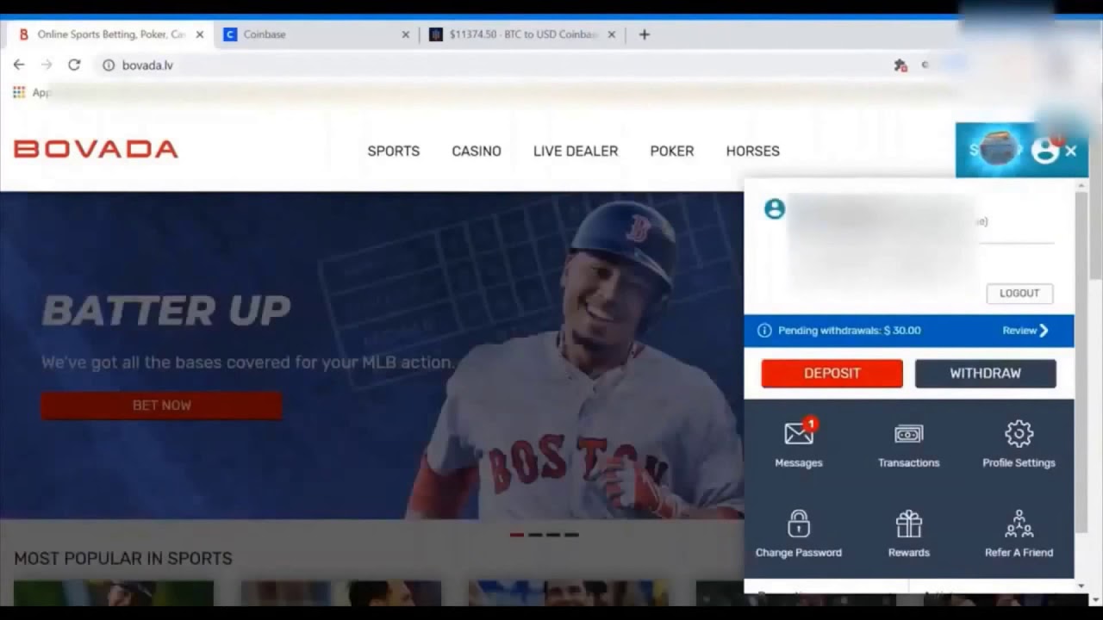Image resolution: width=1103 pixels, height=620 pixels.
Task: Click the pending withdrawals info icon
Action: click(763, 331)
